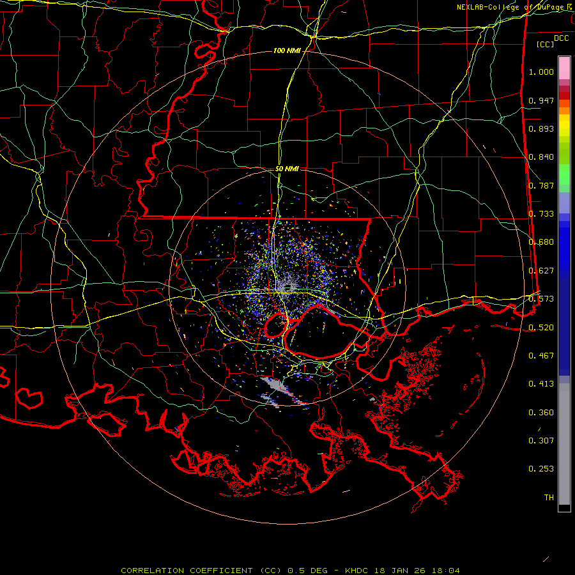Click the 18 JAN 26 date stamp

coord(400,571)
